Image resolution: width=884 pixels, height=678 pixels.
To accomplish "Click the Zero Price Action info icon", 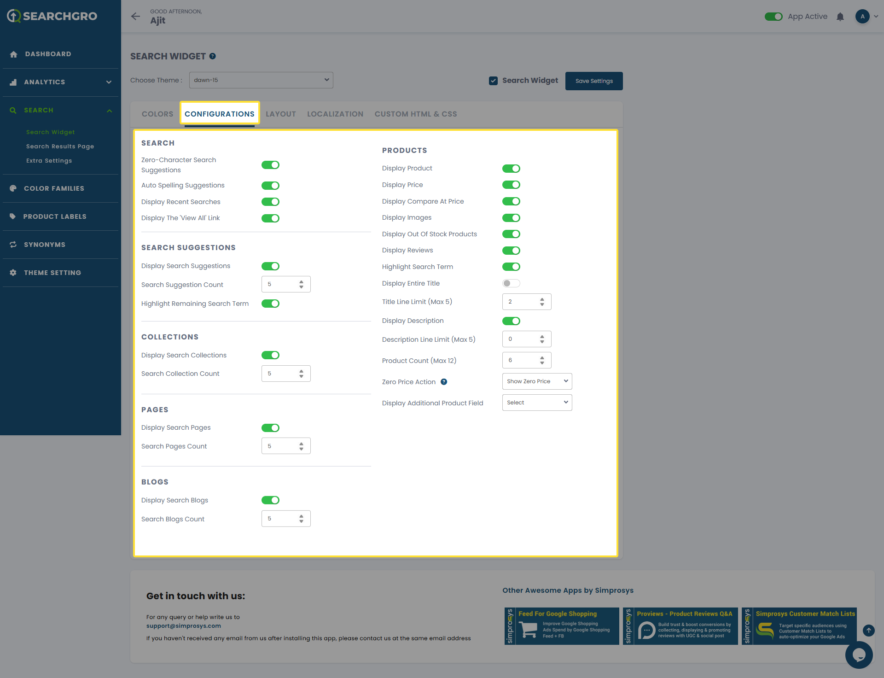I will click(x=444, y=382).
